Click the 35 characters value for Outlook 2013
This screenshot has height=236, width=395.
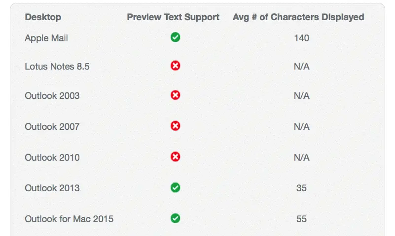point(301,188)
